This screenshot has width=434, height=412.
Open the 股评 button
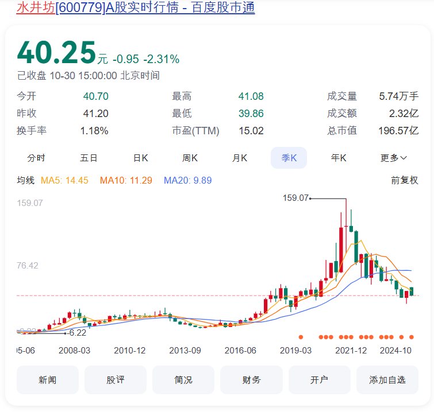click(x=116, y=380)
